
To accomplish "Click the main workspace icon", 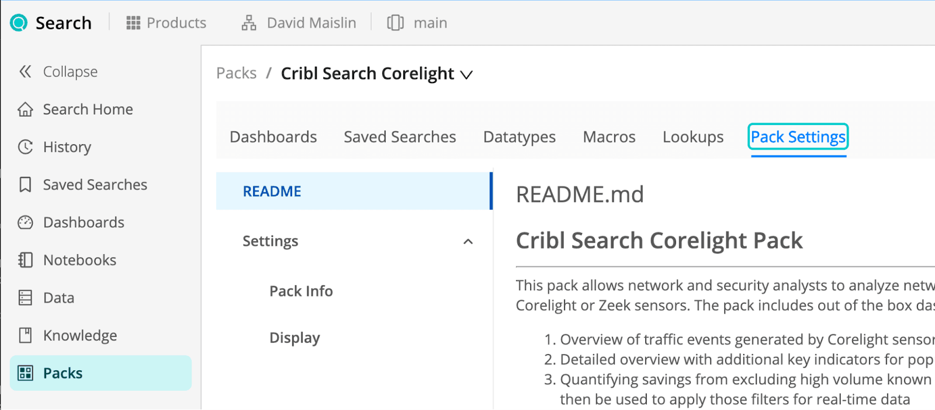I will pyautogui.click(x=395, y=23).
